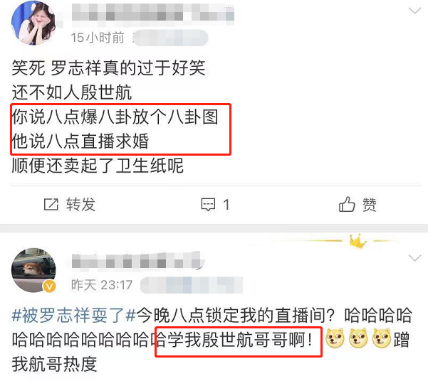428x381 pixels.
Task: Click the 15小时前 timestamp
Action: 98,38
